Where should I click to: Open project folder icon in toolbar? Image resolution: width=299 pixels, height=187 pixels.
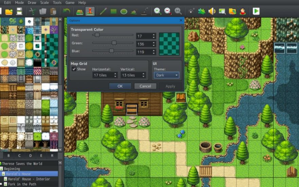[9, 12]
